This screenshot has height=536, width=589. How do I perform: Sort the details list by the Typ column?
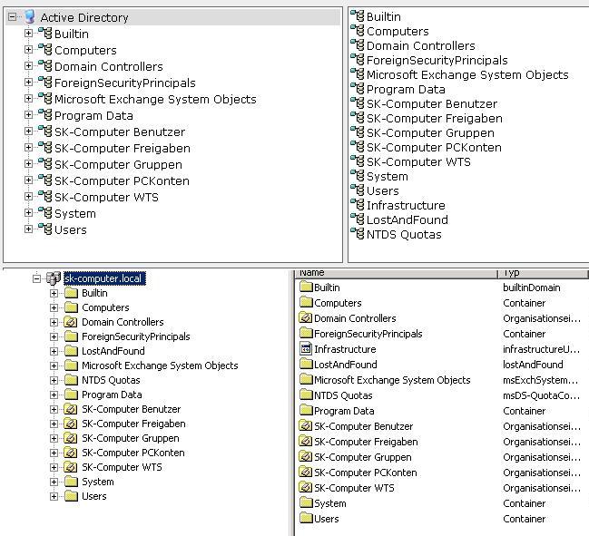(x=543, y=273)
